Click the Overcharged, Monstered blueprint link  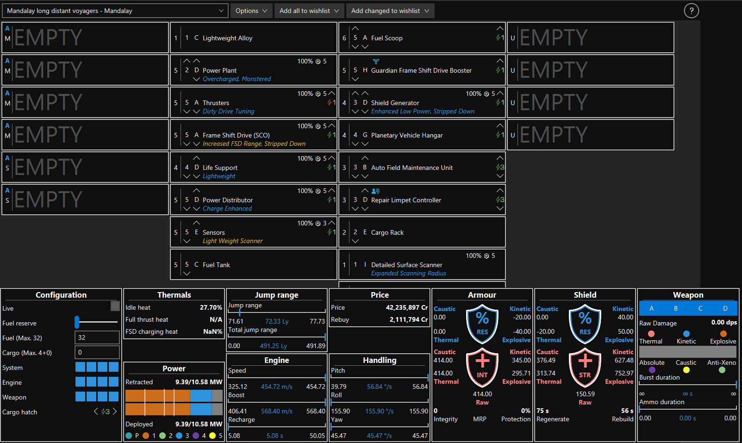point(237,79)
